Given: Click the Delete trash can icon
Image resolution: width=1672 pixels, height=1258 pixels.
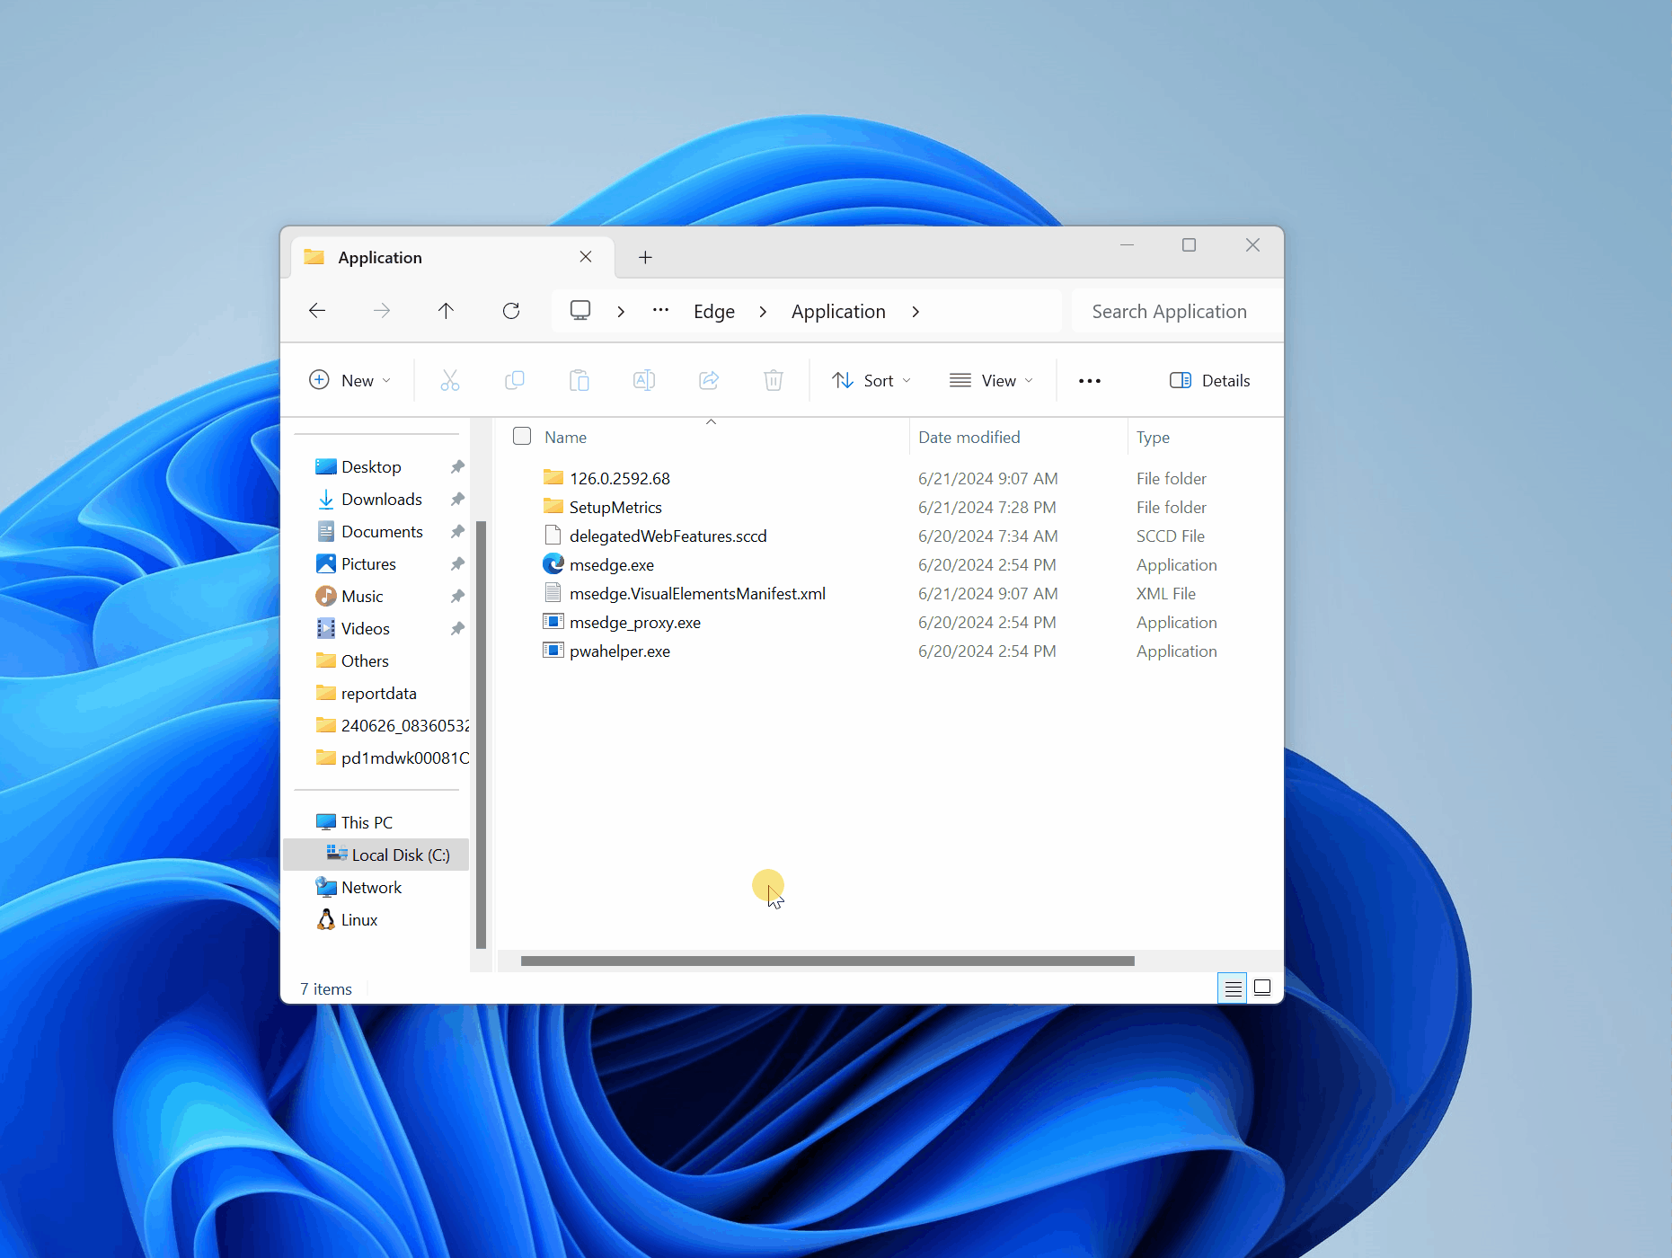Looking at the screenshot, I should pyautogui.click(x=774, y=380).
